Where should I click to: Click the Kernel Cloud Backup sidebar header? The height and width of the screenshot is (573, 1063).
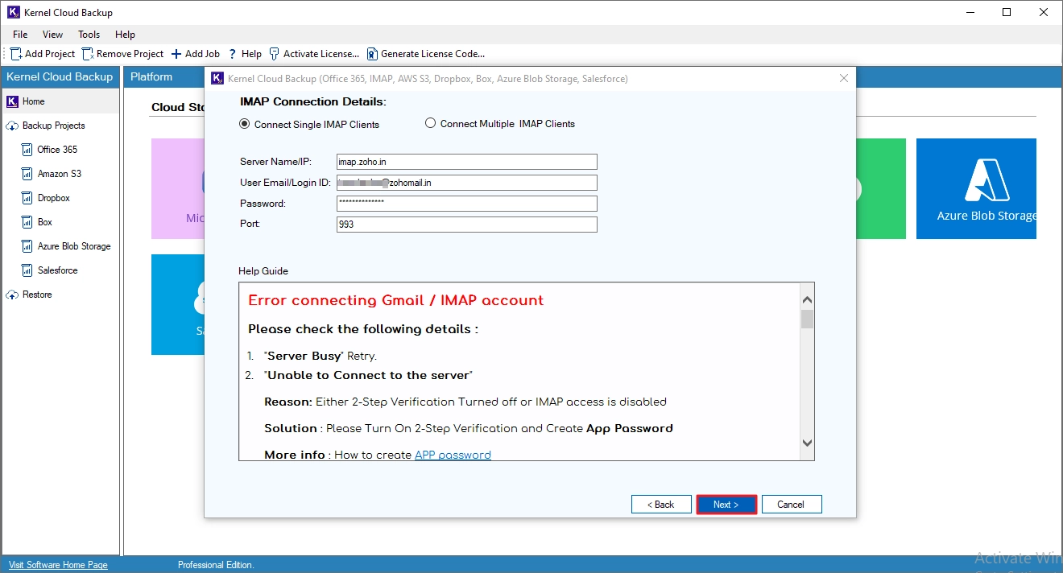pyautogui.click(x=60, y=77)
